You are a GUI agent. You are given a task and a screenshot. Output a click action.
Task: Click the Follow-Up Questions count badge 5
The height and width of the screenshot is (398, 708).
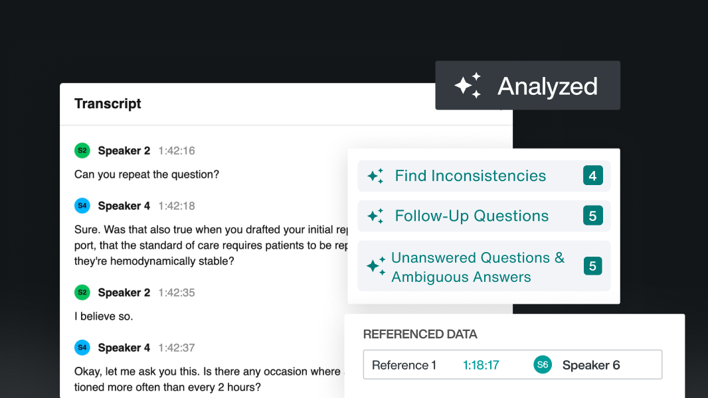click(592, 216)
